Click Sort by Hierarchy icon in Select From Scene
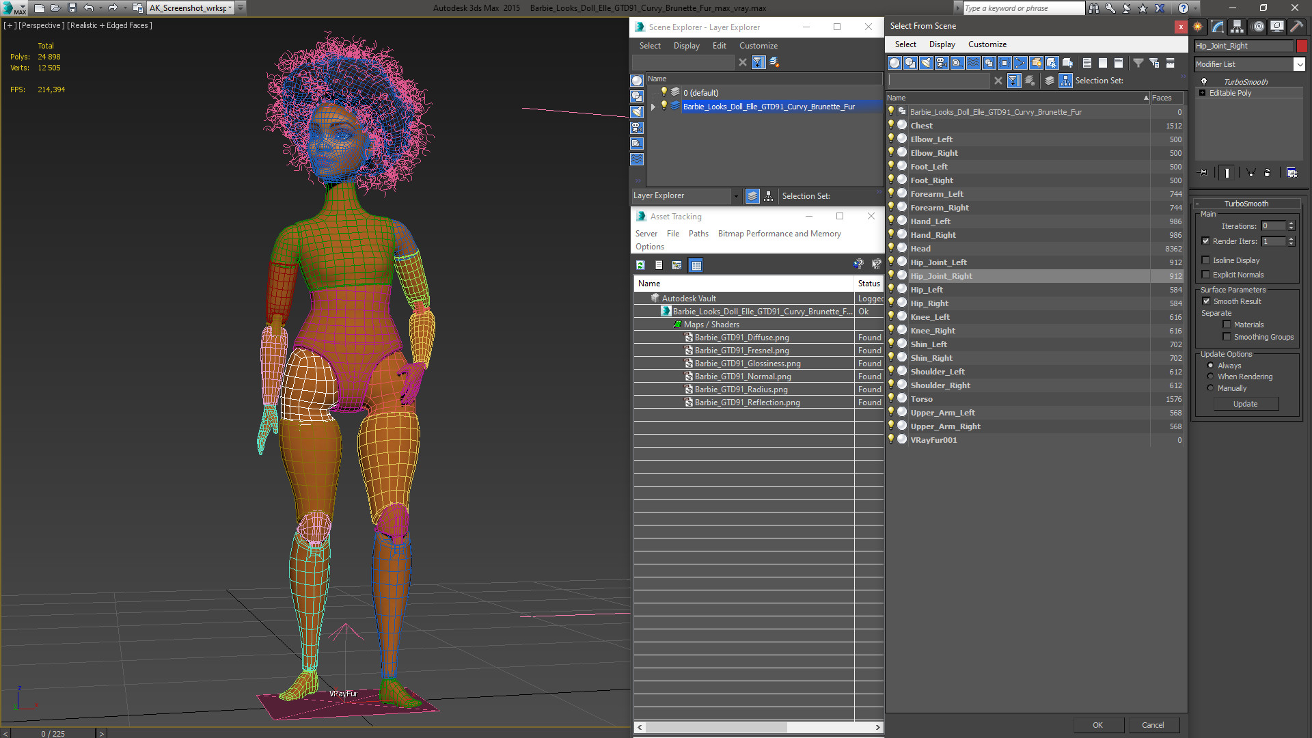Image resolution: width=1312 pixels, height=738 pixels. (x=1066, y=81)
